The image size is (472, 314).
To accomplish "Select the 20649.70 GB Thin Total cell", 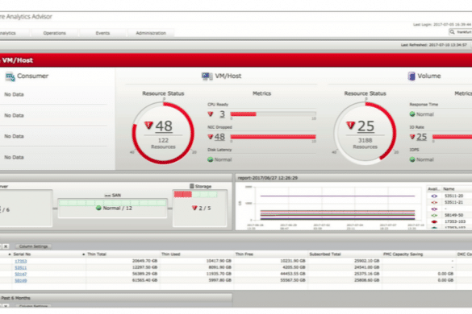I will click(x=144, y=261).
